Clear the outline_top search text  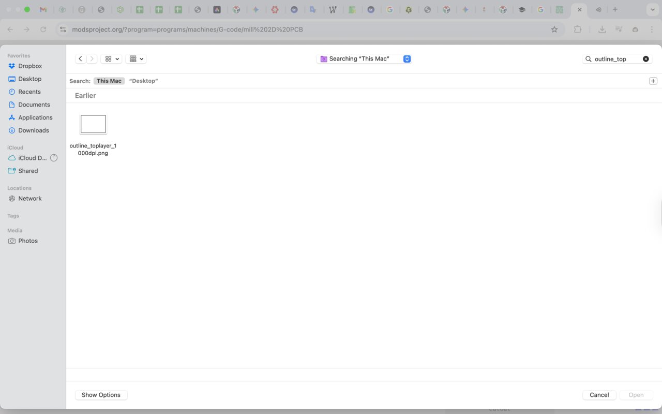pyautogui.click(x=646, y=59)
